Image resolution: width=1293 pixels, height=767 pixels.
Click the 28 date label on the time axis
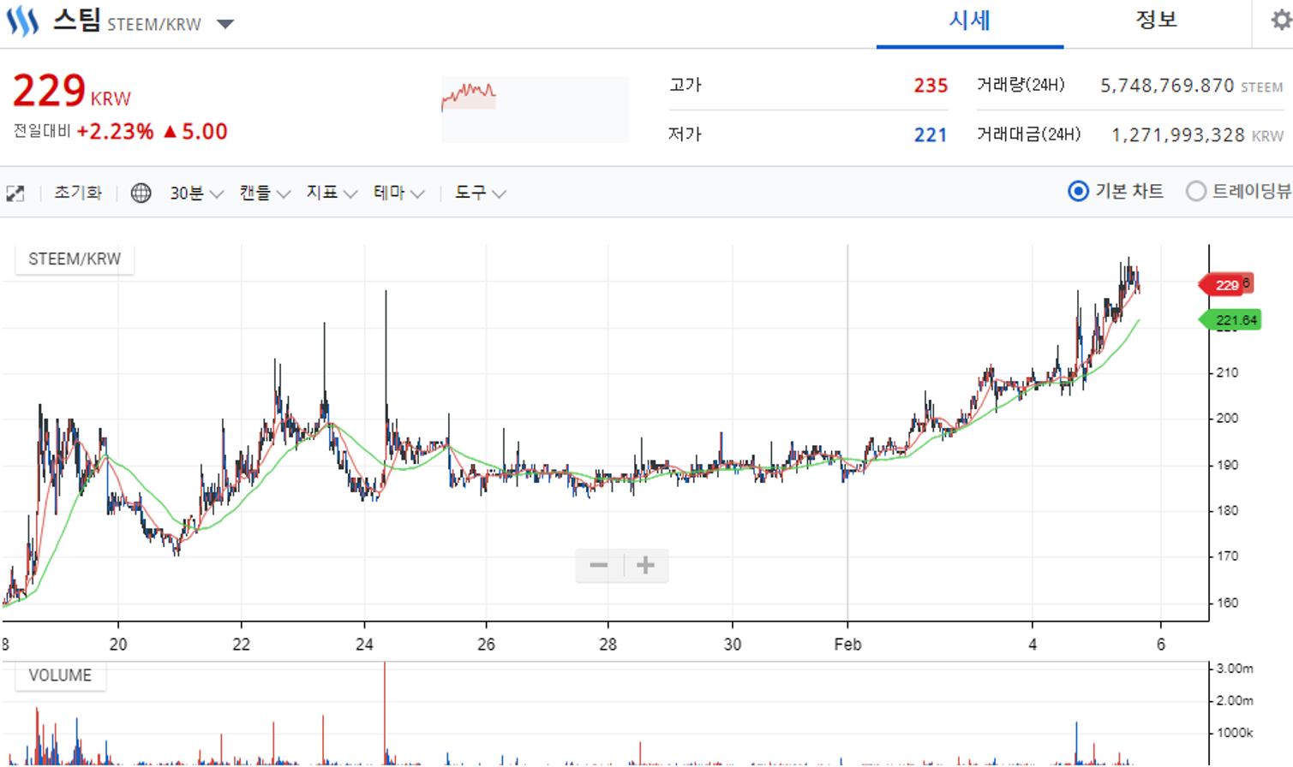pos(608,645)
